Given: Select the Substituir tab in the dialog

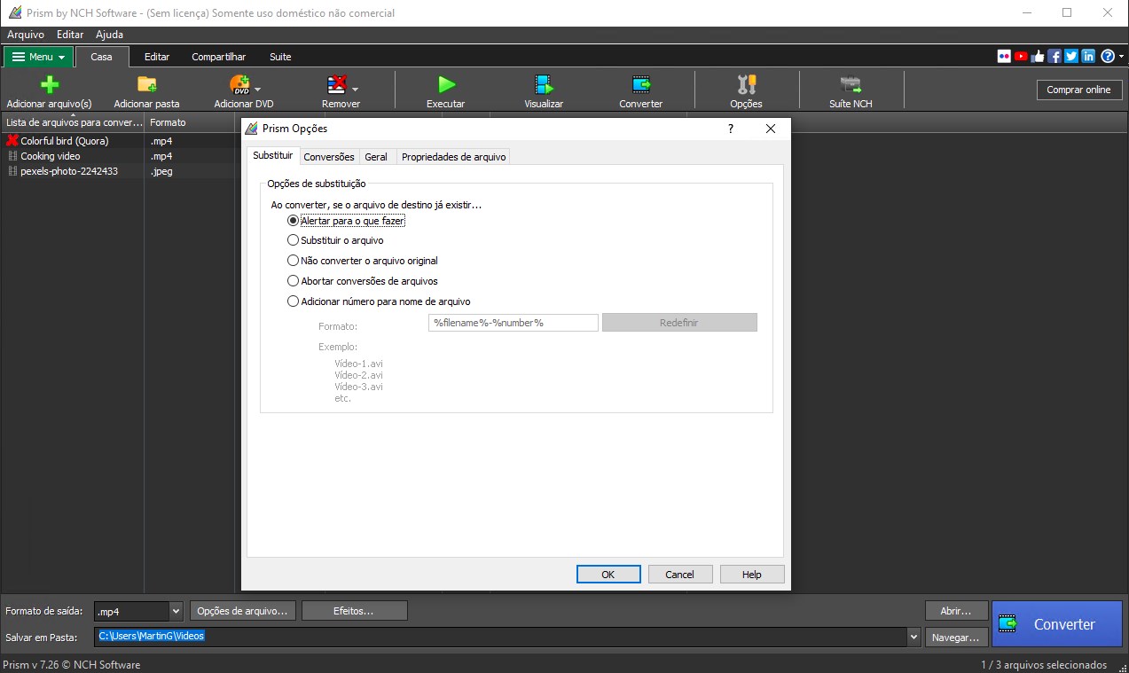Looking at the screenshot, I should coord(272,155).
